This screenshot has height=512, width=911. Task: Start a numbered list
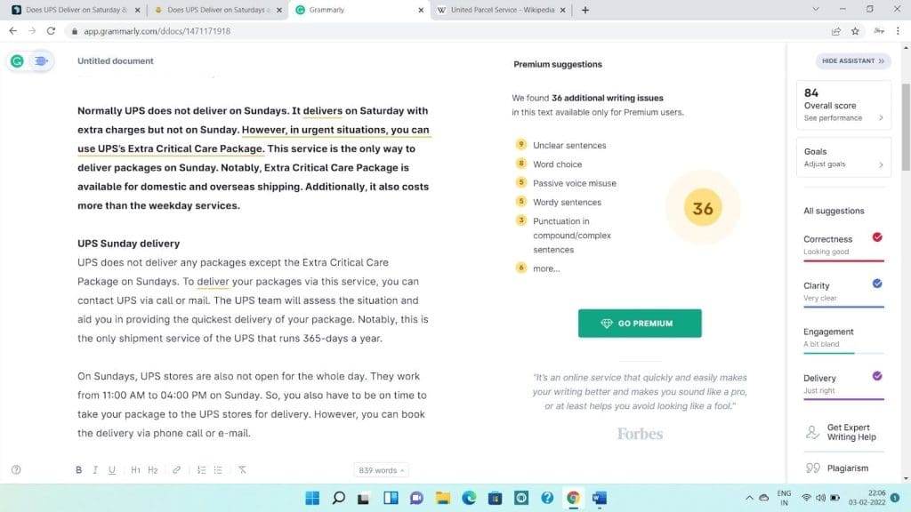click(201, 469)
